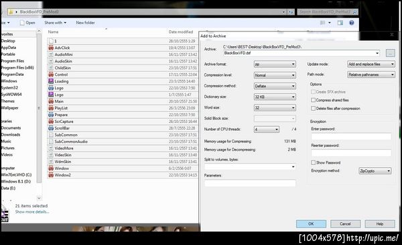Image resolution: width=402 pixels, height=245 pixels.
Task: Click Show more details link
Action: (31, 212)
